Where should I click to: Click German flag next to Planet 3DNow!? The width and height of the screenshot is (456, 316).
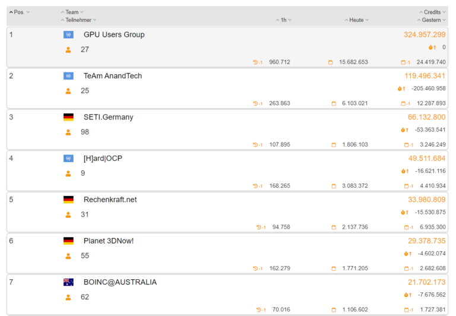tap(68, 241)
